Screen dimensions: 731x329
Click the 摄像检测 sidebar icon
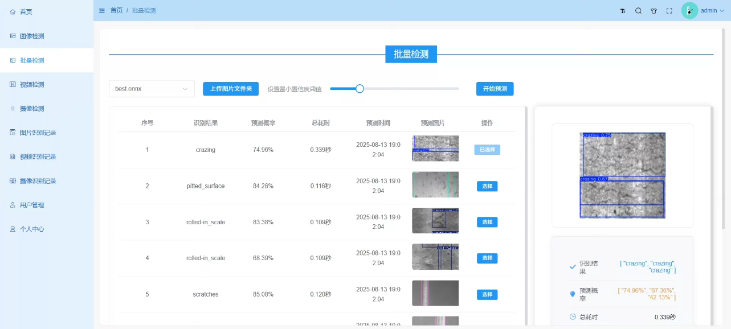point(13,108)
